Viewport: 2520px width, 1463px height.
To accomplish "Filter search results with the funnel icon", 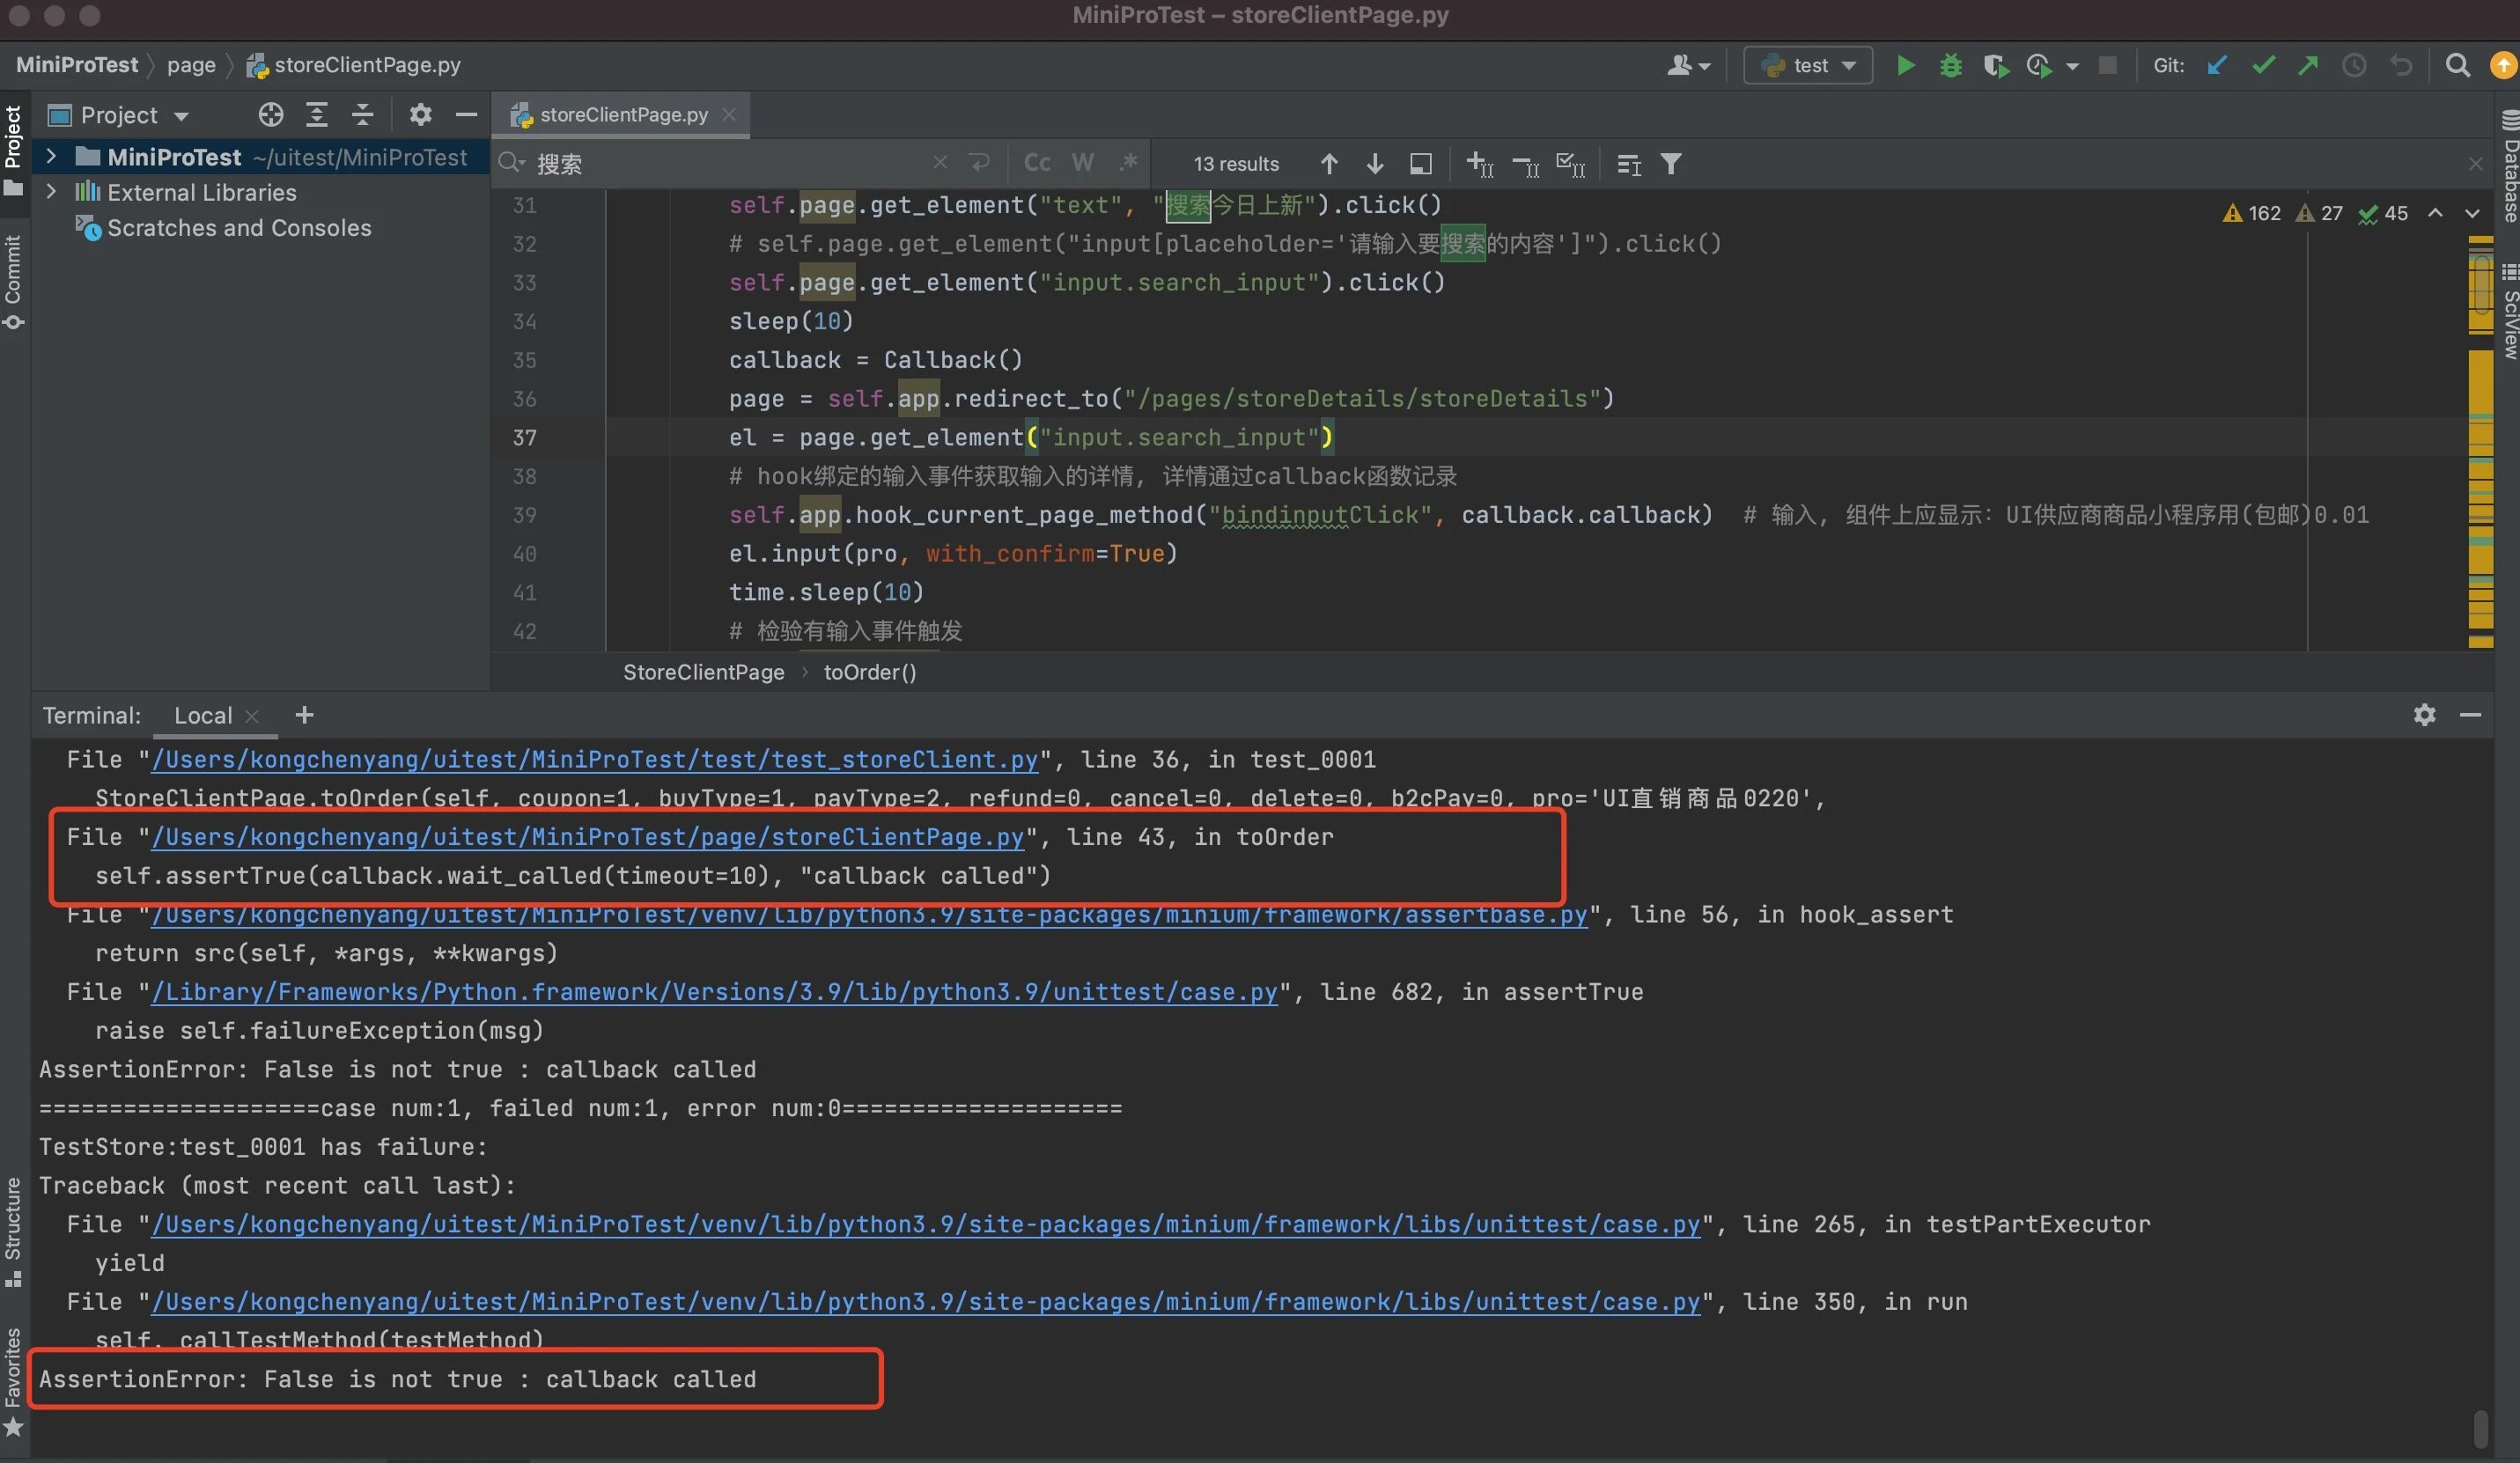I will click(x=1670, y=164).
